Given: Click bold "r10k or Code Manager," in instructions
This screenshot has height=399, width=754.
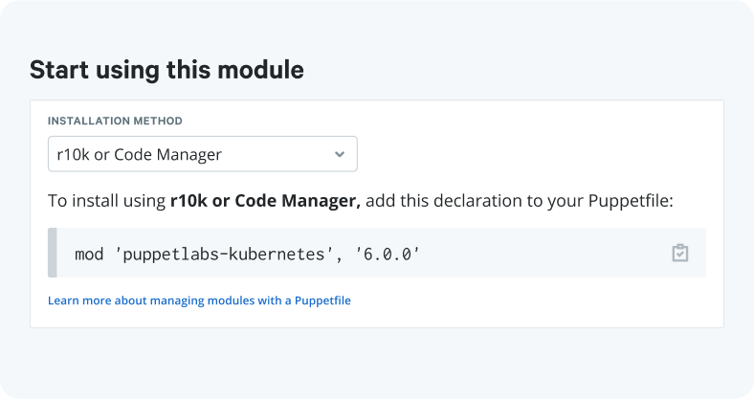Looking at the screenshot, I should point(265,202).
